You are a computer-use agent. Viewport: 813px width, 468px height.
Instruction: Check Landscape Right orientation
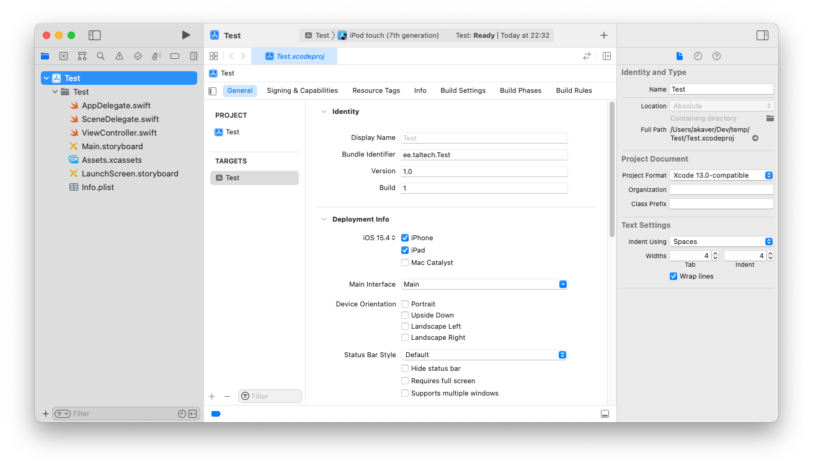(405, 337)
